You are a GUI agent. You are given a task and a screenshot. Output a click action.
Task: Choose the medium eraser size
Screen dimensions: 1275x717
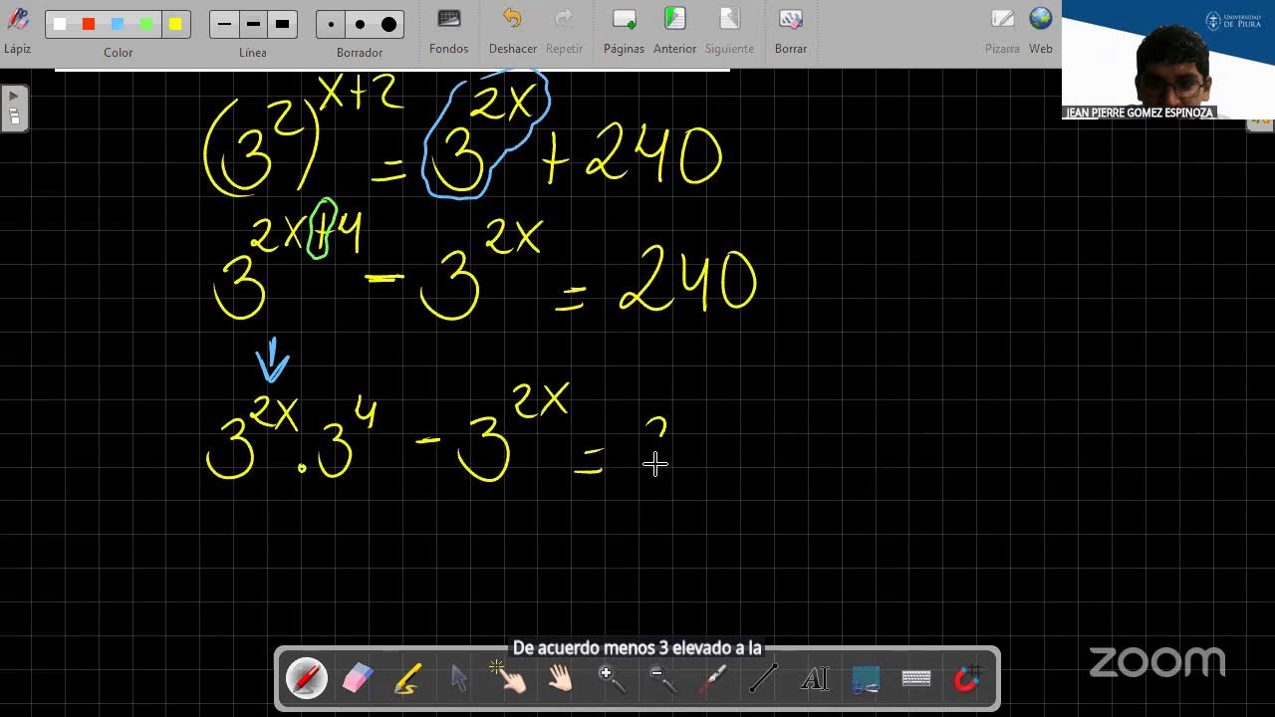360,25
